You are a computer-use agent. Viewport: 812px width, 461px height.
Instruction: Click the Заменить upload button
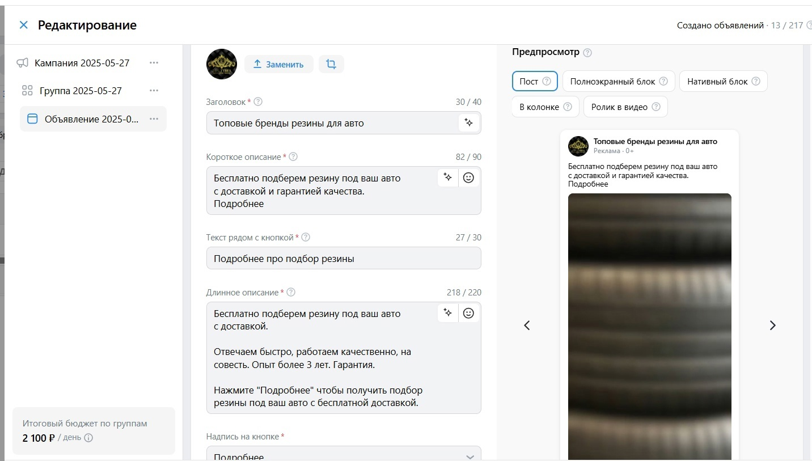pos(278,64)
